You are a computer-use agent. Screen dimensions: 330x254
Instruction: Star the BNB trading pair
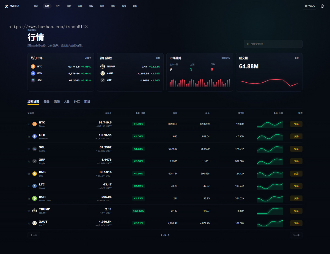(x=29, y=174)
